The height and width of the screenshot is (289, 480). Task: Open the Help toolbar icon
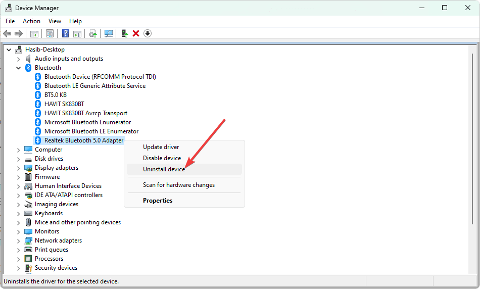coord(65,33)
